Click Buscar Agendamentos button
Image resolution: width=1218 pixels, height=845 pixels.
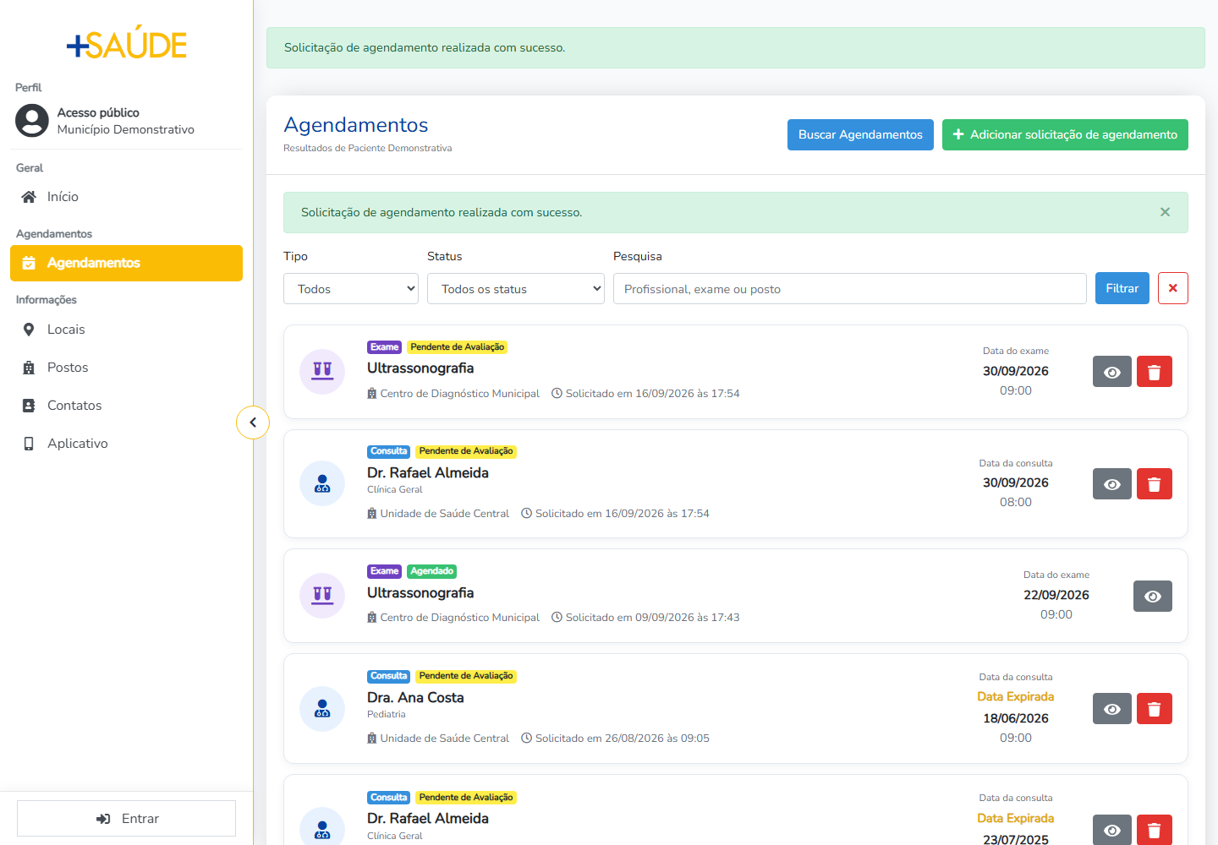[860, 134]
